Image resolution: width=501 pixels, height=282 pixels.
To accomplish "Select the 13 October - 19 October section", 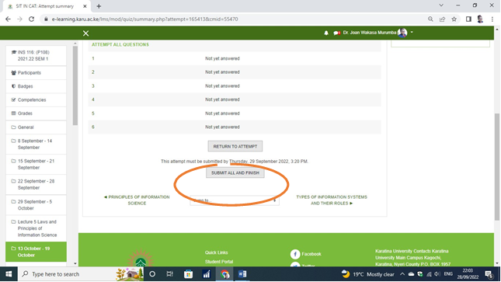I will (x=36, y=252).
